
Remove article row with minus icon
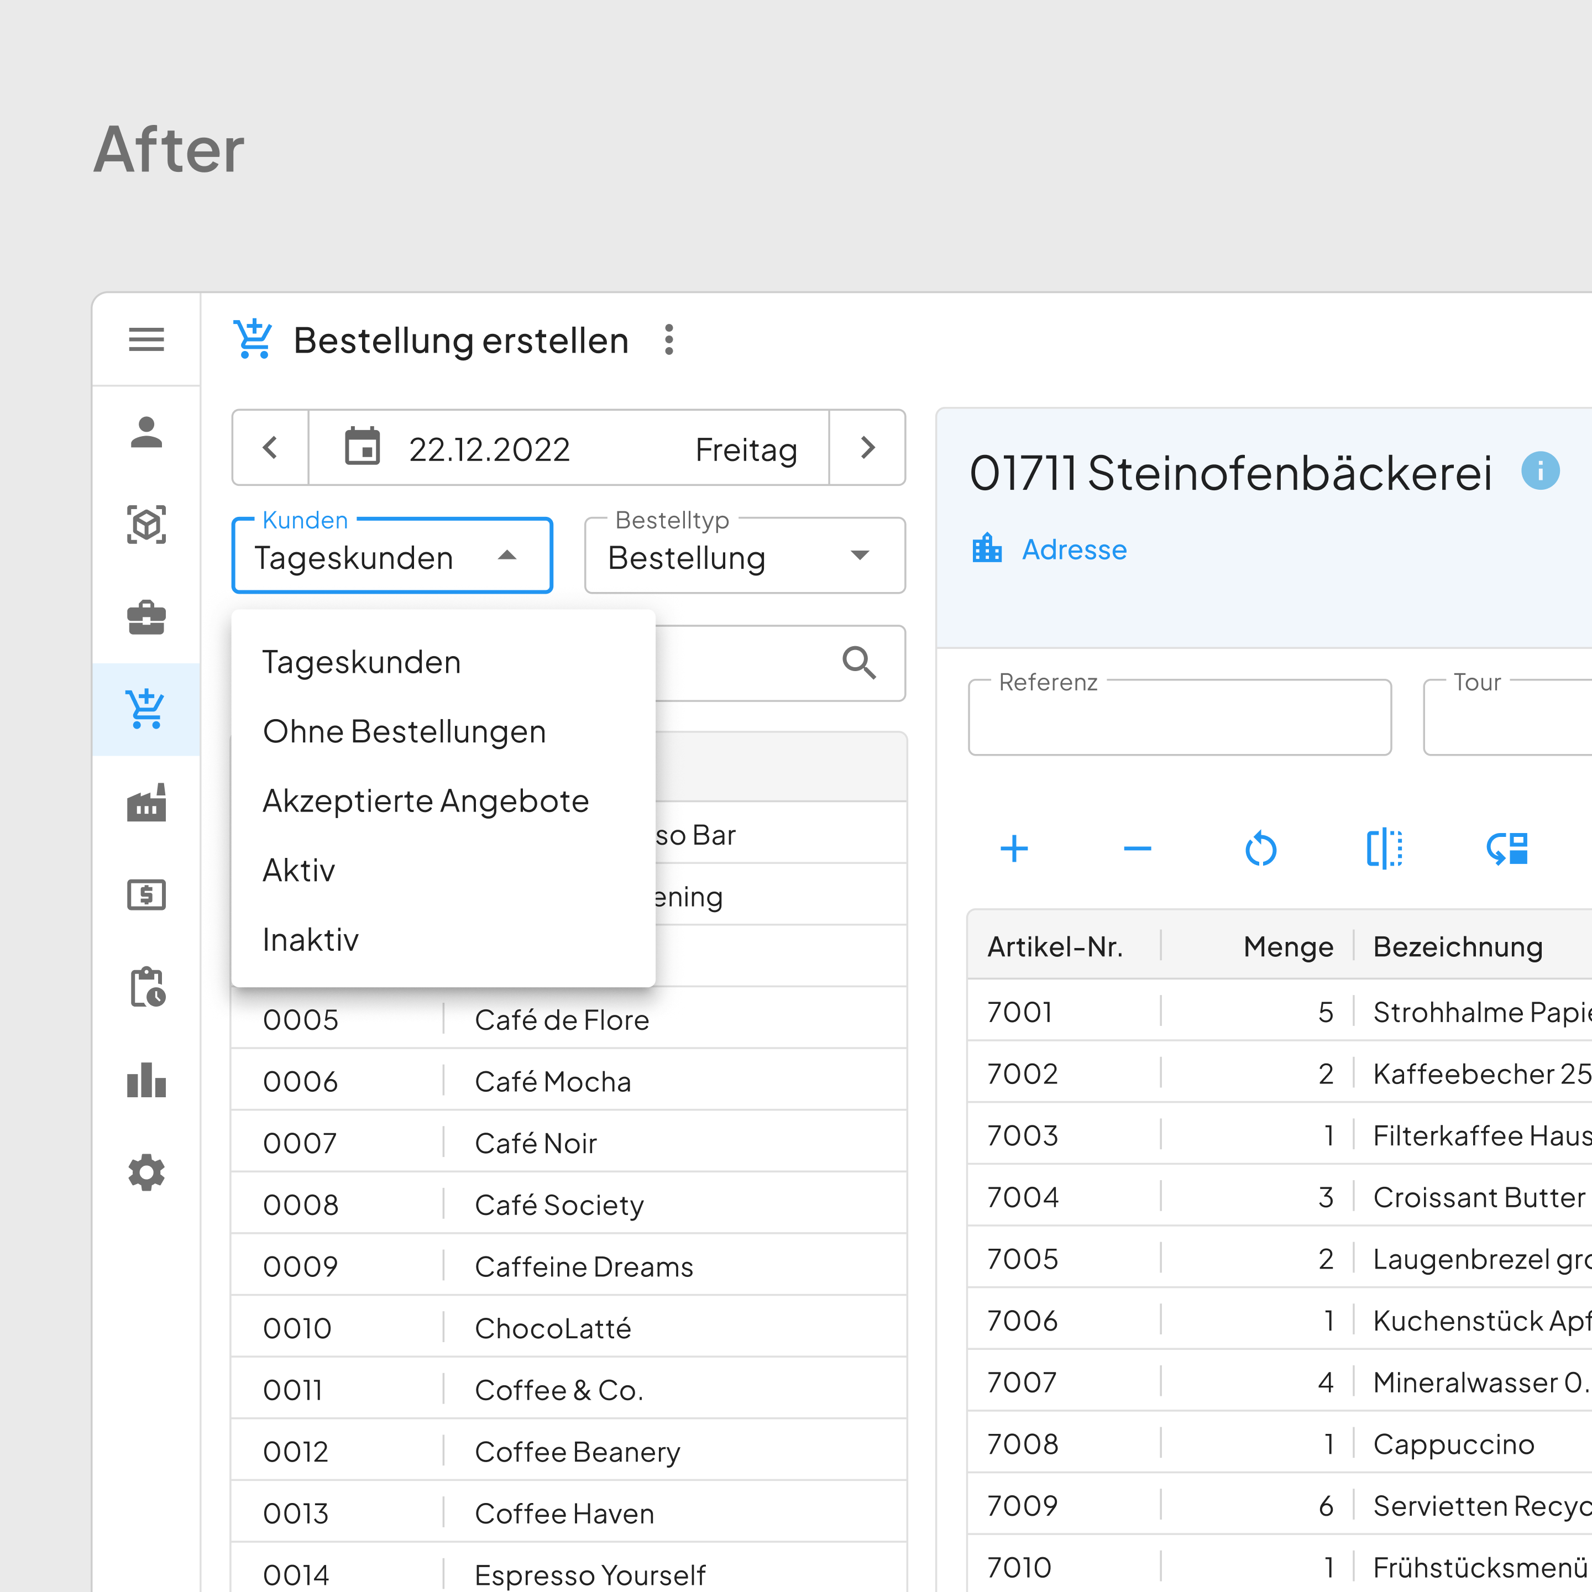[x=1137, y=849]
